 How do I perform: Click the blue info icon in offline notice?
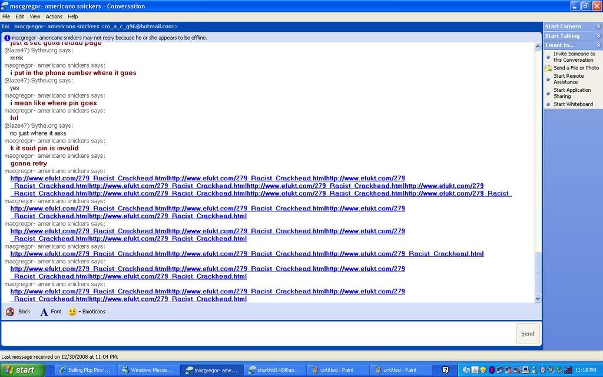click(7, 38)
